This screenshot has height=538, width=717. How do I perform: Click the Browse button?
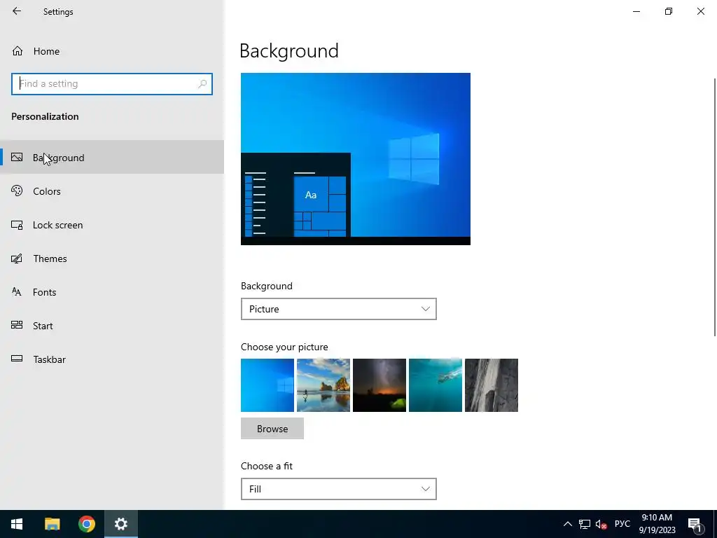coord(272,429)
